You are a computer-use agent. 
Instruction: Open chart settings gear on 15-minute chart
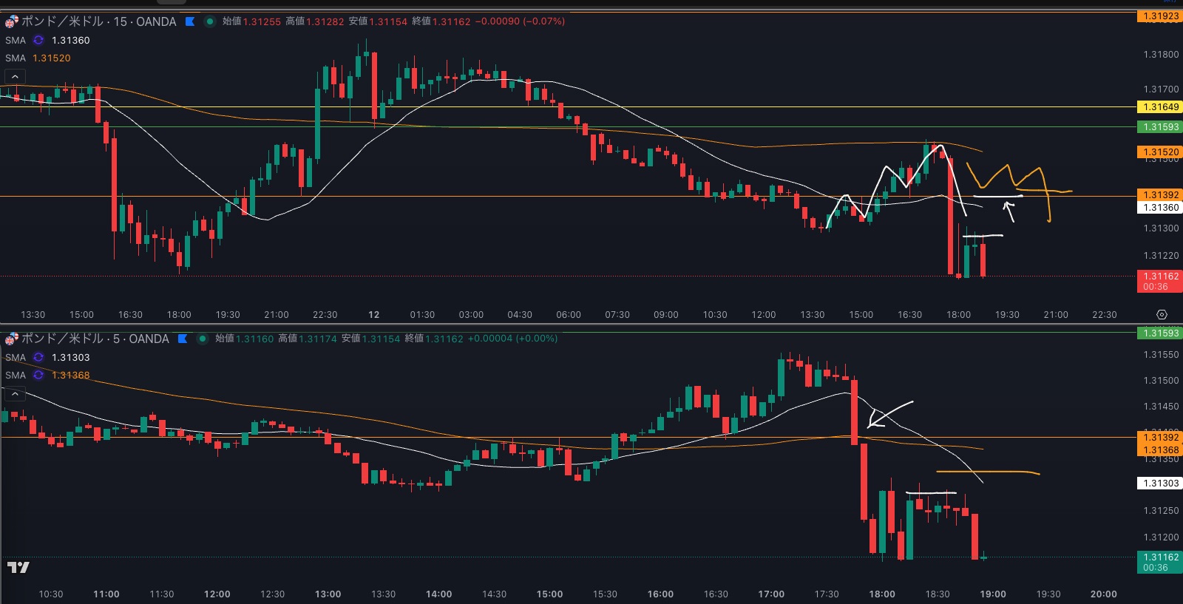pyautogui.click(x=1162, y=315)
